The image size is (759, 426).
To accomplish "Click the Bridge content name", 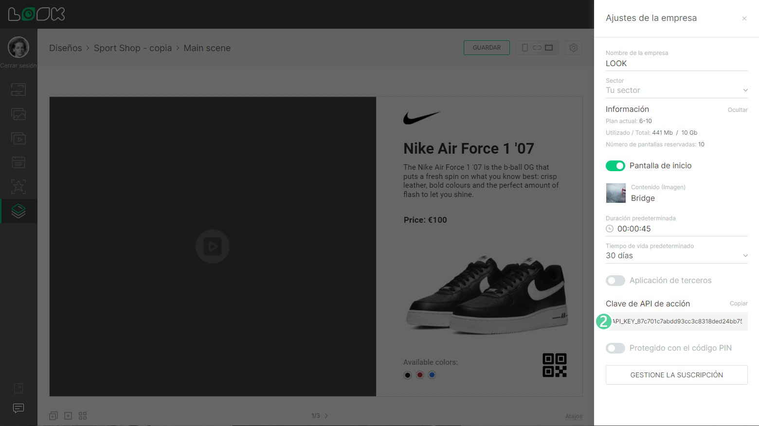I will coord(643,198).
